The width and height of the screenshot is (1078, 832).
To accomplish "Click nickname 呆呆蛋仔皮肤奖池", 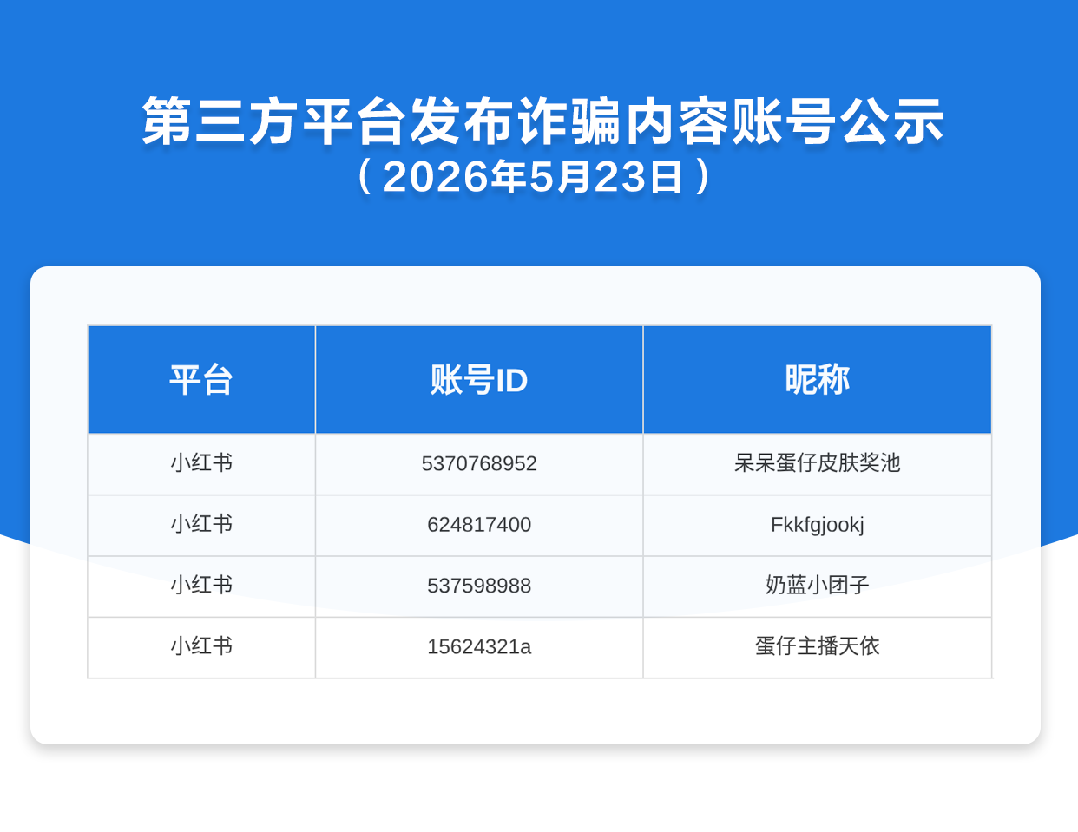I will click(817, 463).
